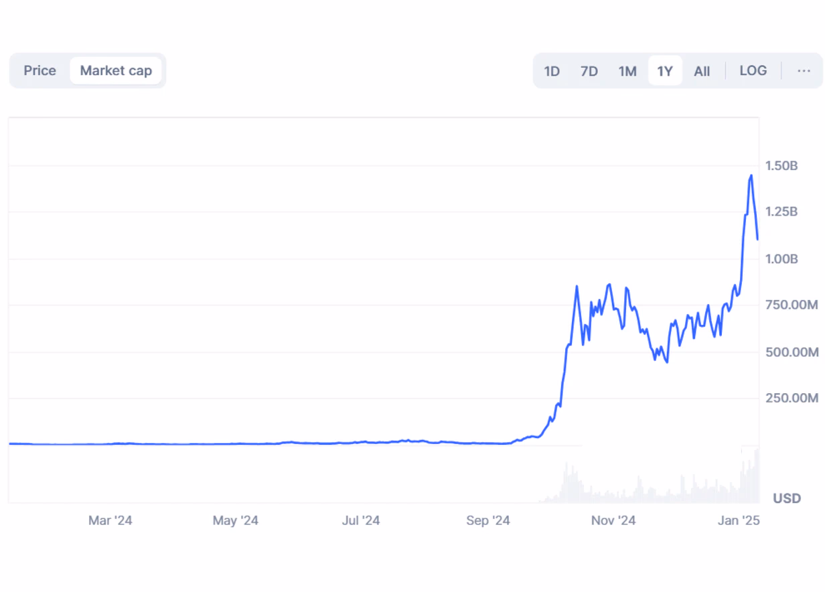Click the 1.50B axis label
The image size is (825, 592).
click(x=781, y=166)
